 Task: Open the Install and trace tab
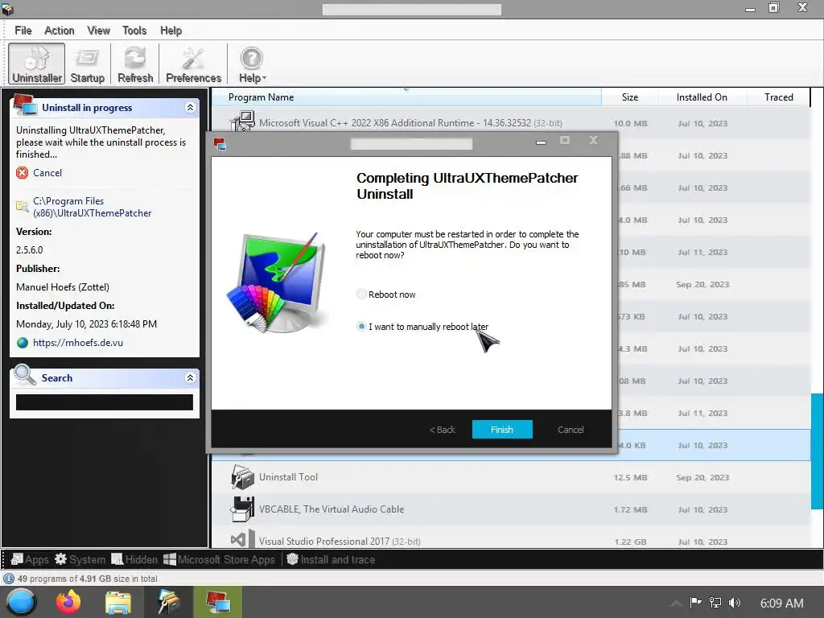click(331, 560)
